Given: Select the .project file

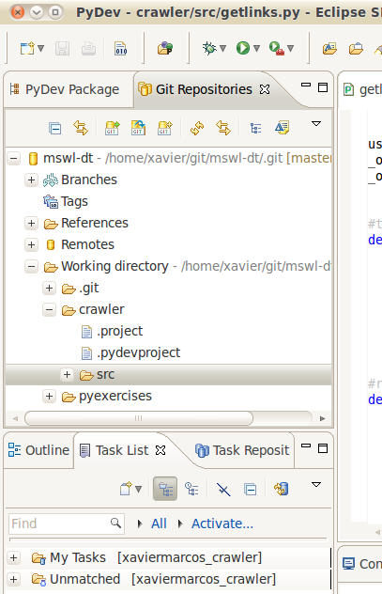Looking at the screenshot, I should (119, 331).
